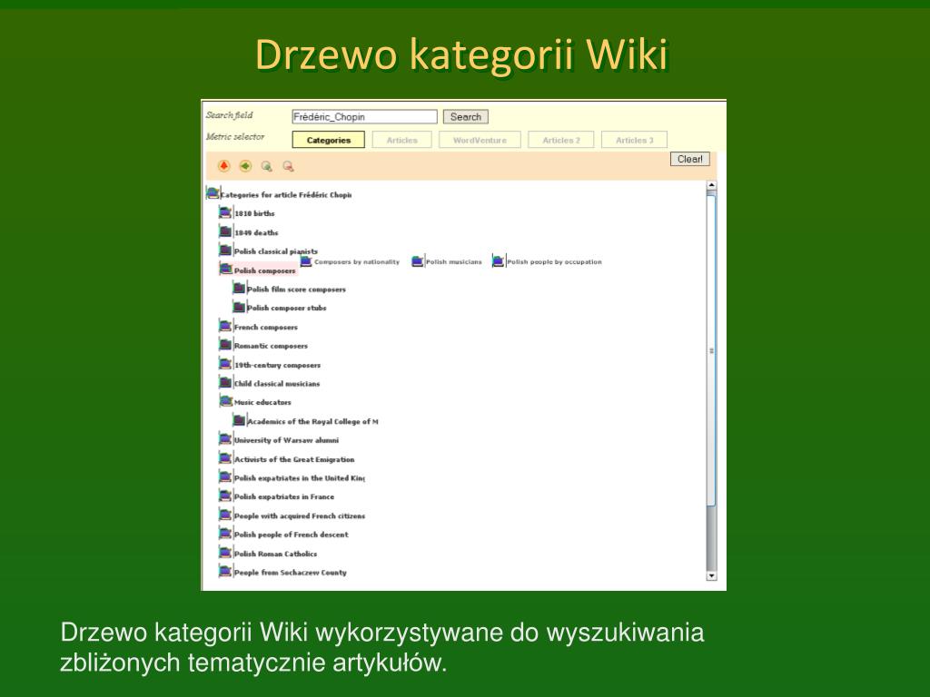Select the WordVenture metric tab
The image size is (930, 697).
(x=480, y=140)
